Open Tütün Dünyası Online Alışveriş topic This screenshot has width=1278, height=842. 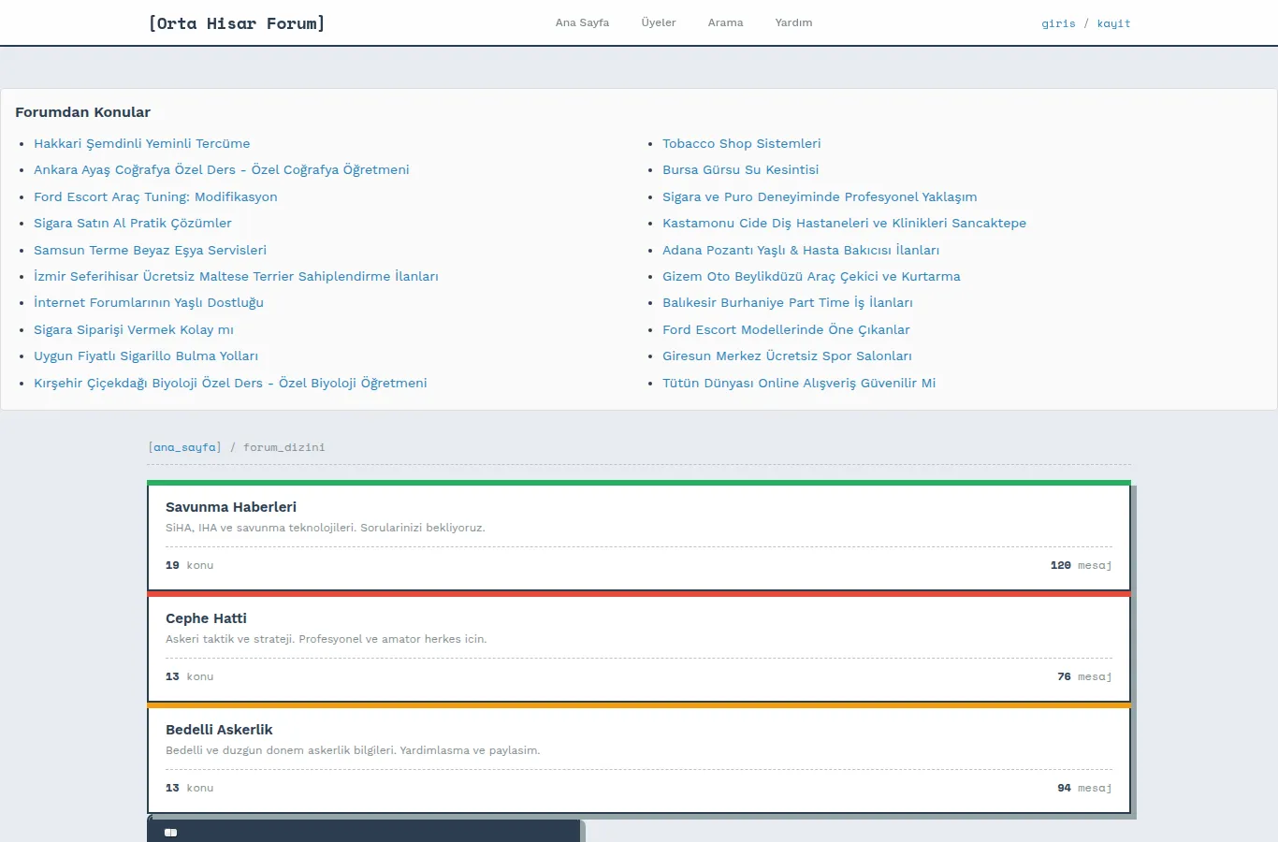tap(799, 383)
